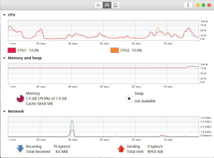
Task: Select the Resources tab icon
Action: (107, 5)
